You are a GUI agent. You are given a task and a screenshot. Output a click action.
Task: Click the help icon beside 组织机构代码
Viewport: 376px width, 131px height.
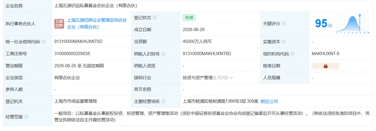click(292, 54)
